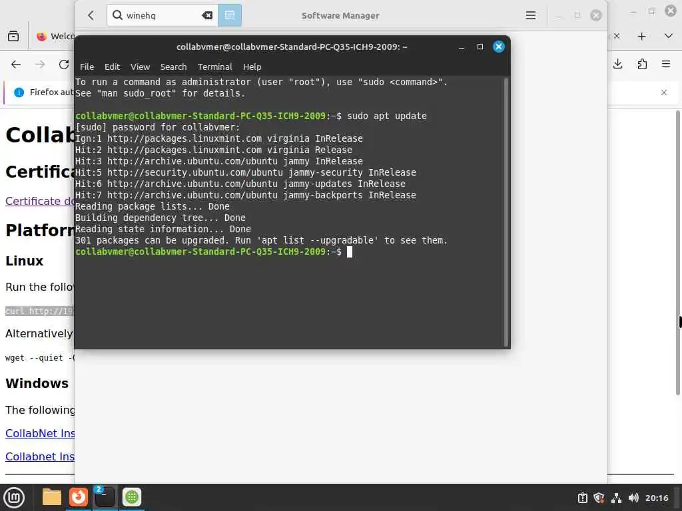This screenshot has width=682, height=511.
Task: Close the Firefox tab
Action: point(616,36)
